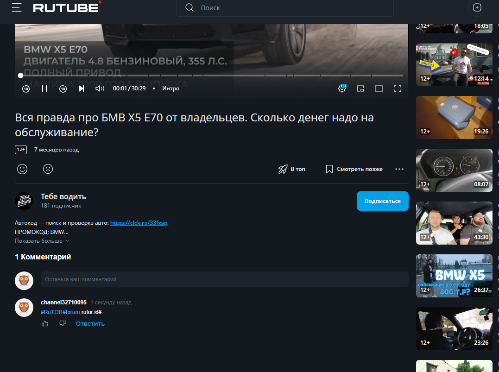The image size is (499, 372).
Task: Skip forward 10 seconds
Action: (63, 88)
